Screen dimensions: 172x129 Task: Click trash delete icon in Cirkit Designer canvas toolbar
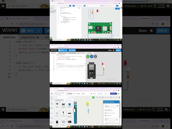tap(119, 97)
